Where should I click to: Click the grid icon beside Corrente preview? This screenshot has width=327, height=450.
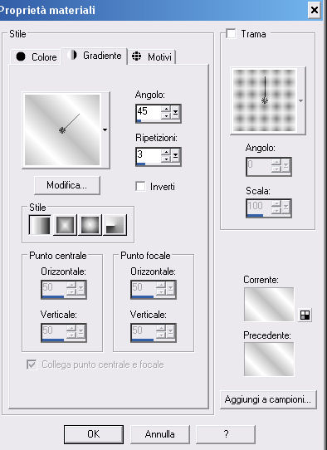[305, 315]
